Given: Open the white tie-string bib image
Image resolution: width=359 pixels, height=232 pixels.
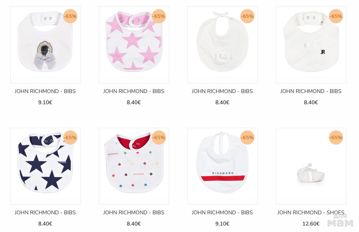Looking at the screenshot, I should (x=223, y=45).
